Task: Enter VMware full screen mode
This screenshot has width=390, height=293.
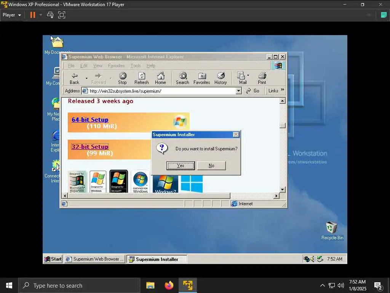Action: click(61, 15)
